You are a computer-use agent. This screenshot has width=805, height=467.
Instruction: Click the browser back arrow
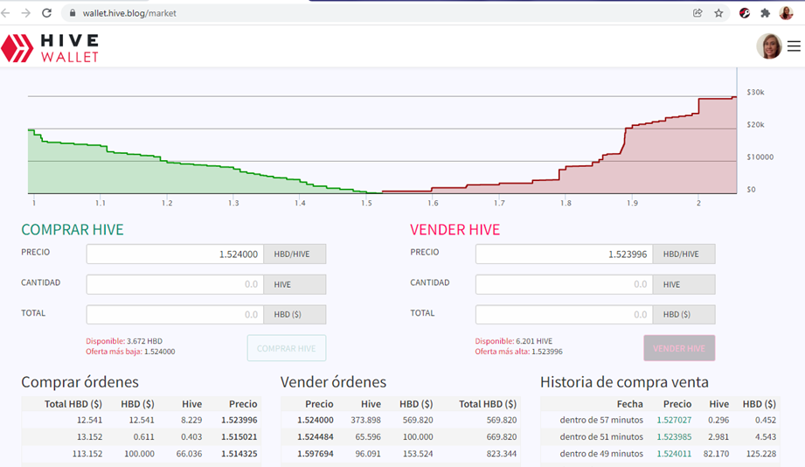[x=5, y=13]
